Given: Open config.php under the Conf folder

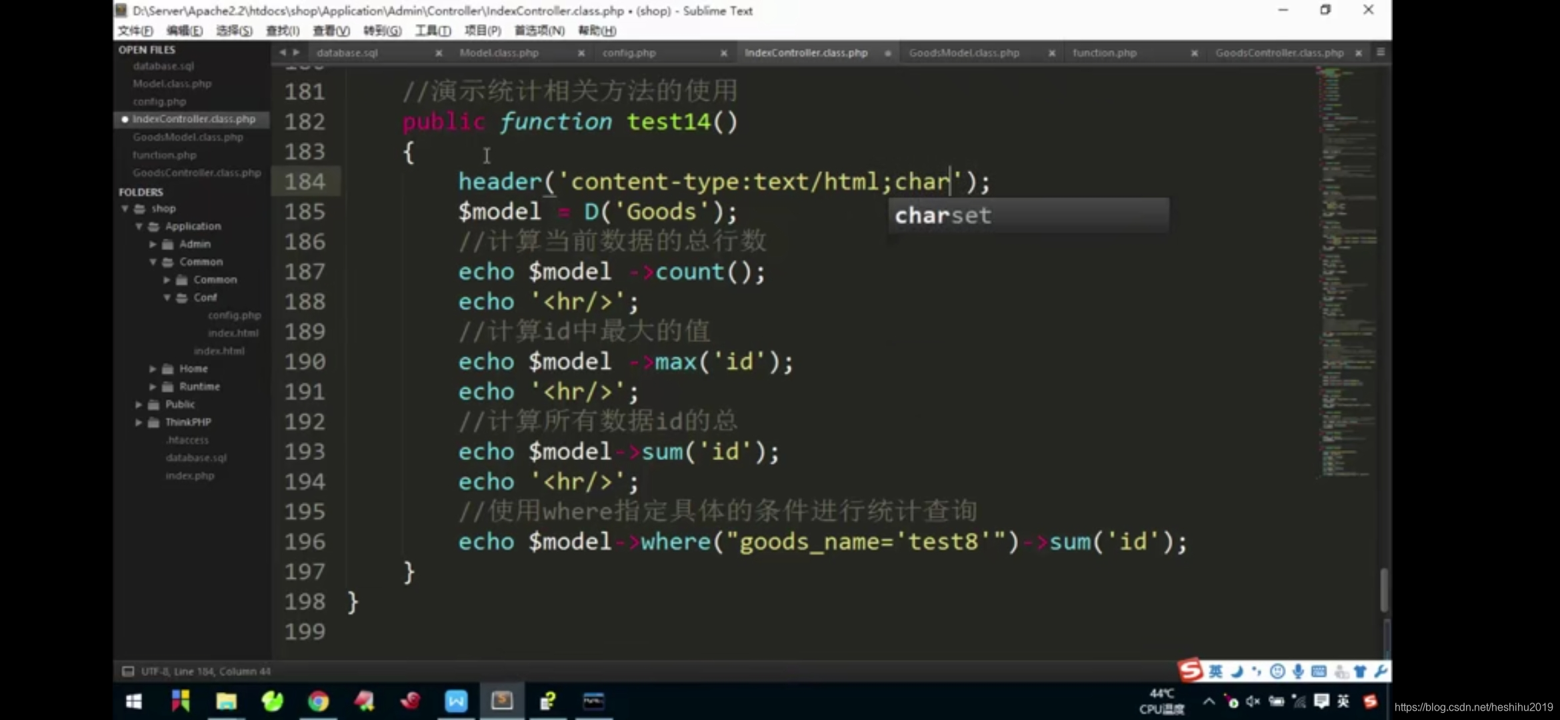Looking at the screenshot, I should [x=234, y=315].
